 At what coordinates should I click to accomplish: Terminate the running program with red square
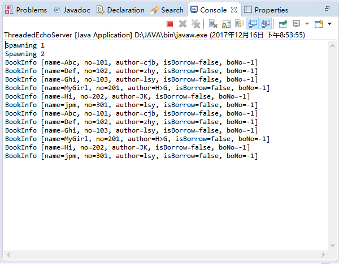[169, 24]
